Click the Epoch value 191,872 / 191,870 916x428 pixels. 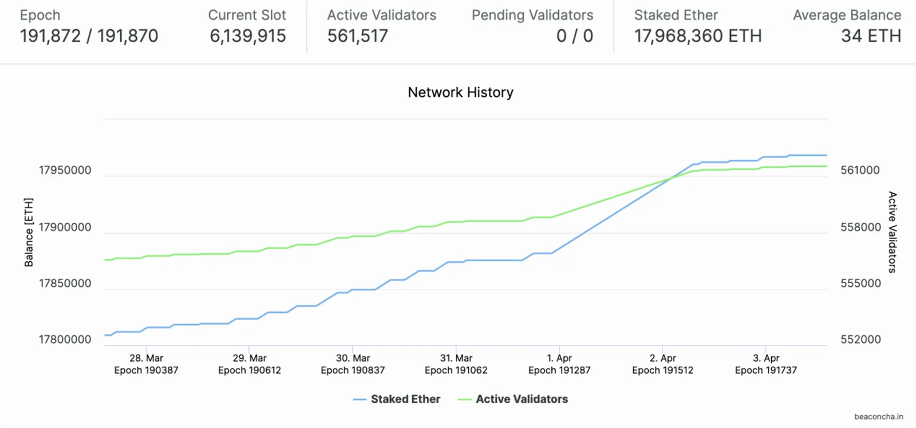point(89,36)
